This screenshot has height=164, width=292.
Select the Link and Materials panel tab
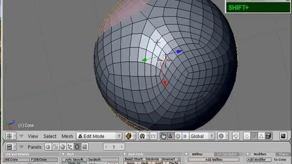[x=17, y=154]
